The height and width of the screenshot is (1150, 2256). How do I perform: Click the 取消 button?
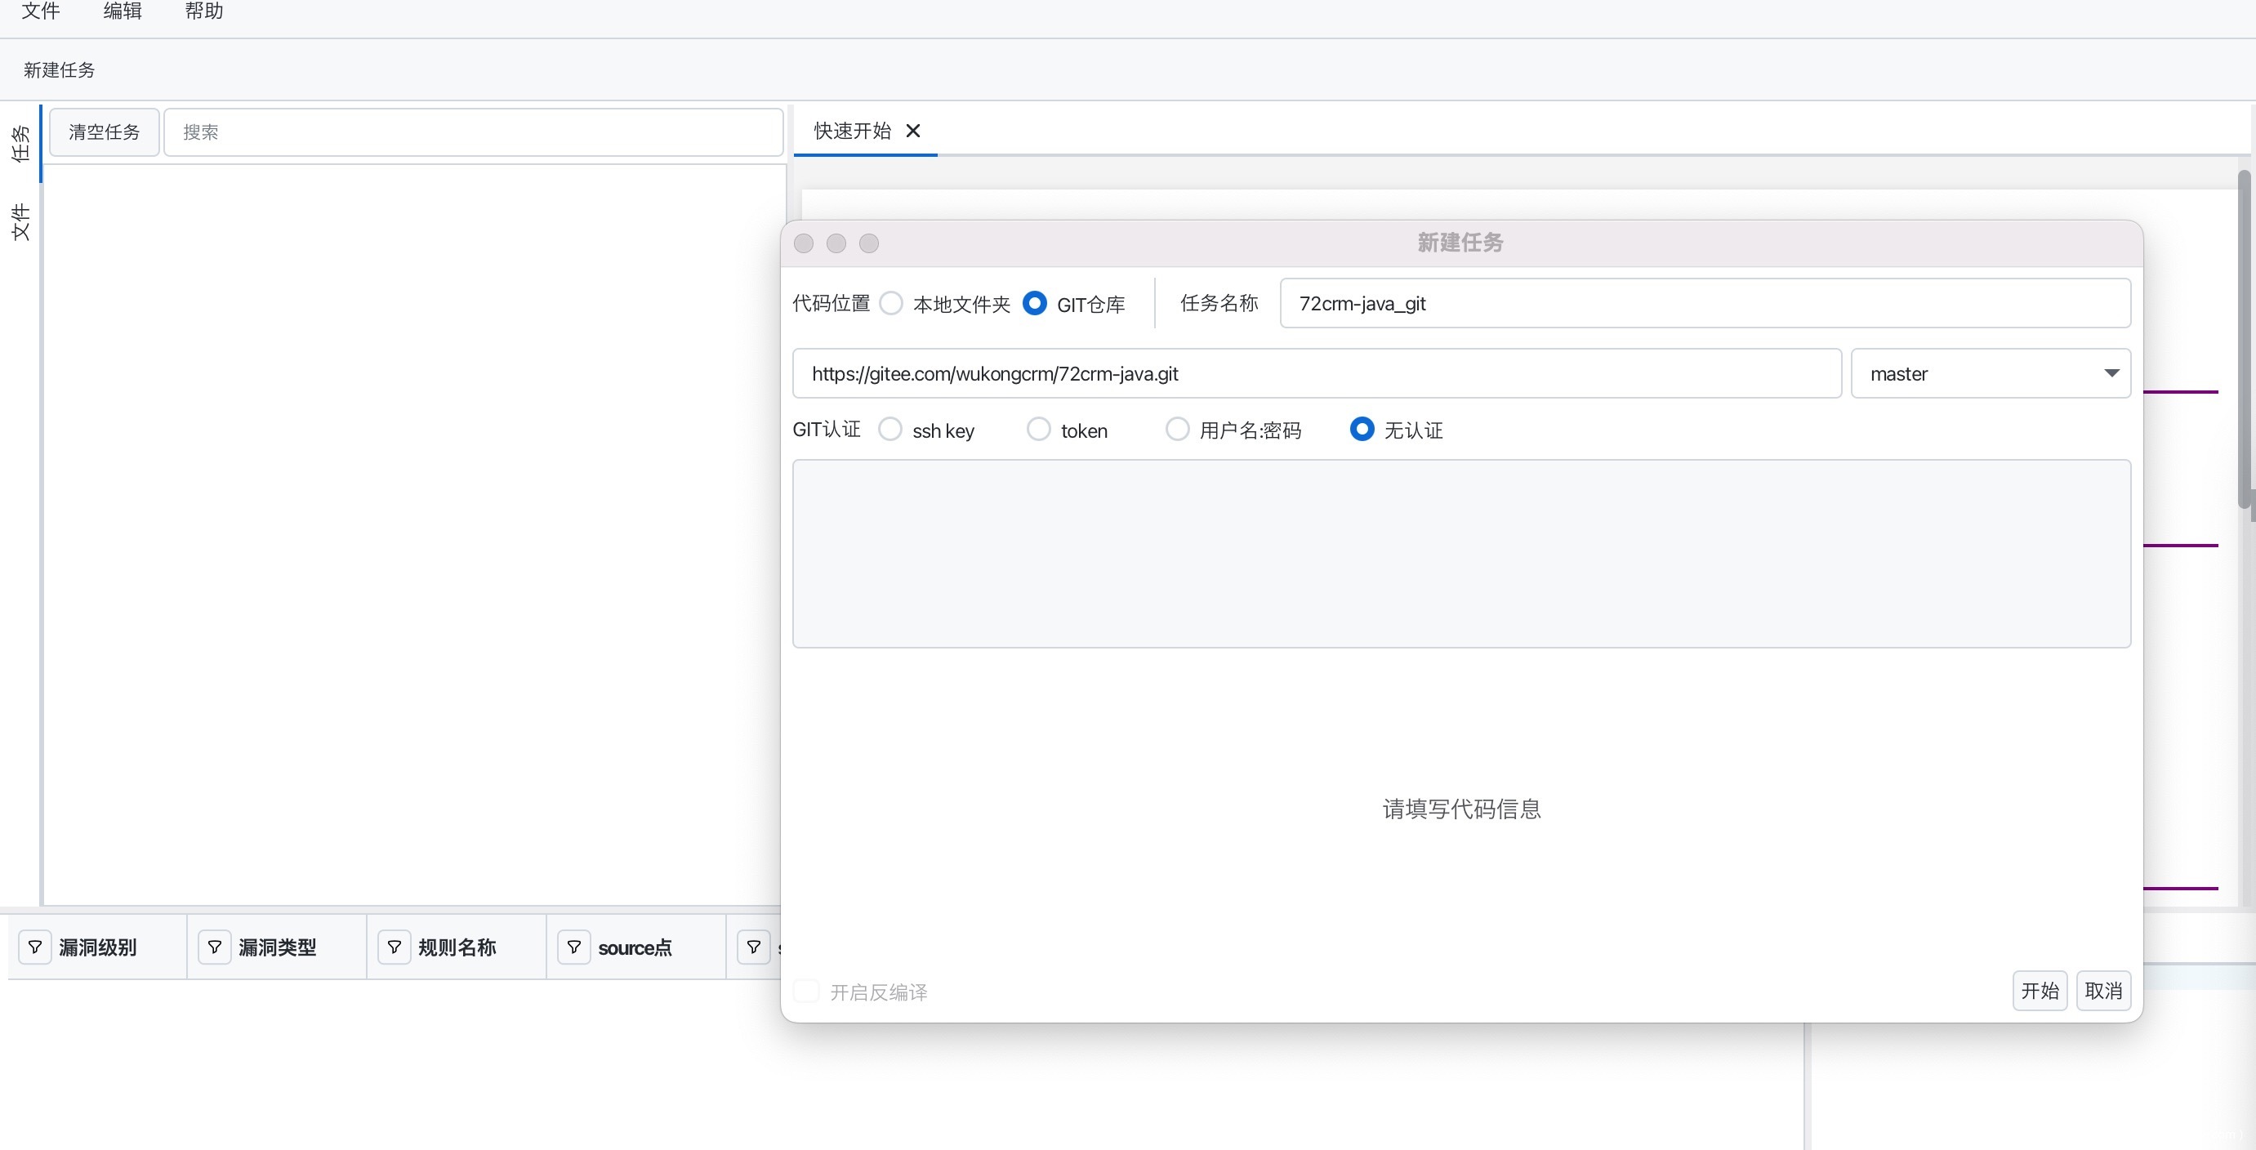point(2102,991)
